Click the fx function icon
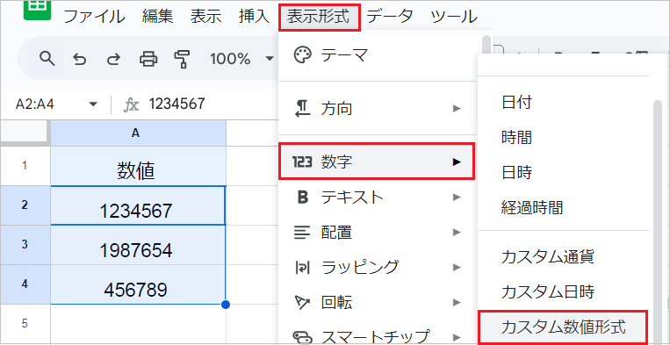Viewport: 670px width, 345px height. [131, 104]
